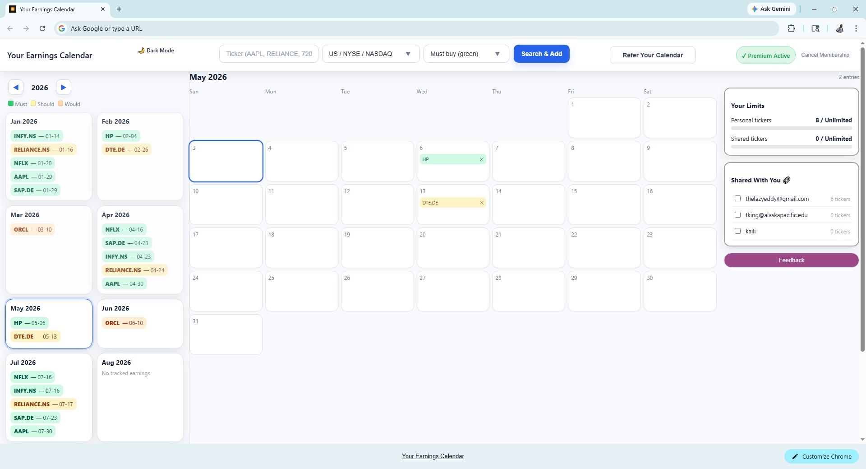This screenshot has width=866, height=469.
Task: Click ORCL — 03-10 entry
Action: coord(33,230)
